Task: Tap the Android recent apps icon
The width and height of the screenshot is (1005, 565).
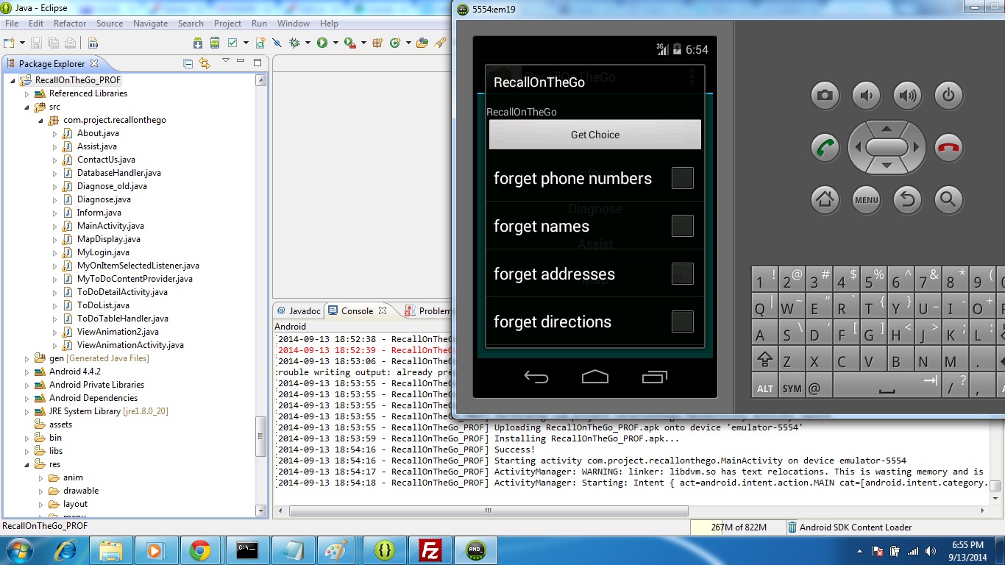Action: click(654, 377)
